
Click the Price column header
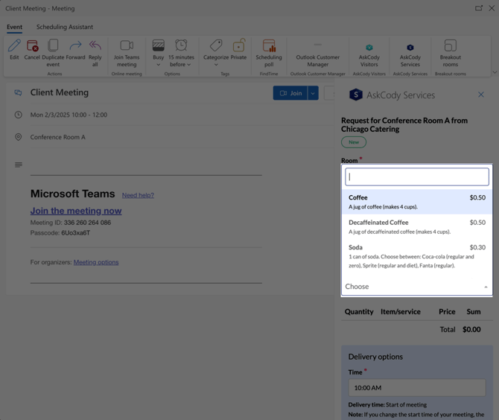point(447,312)
